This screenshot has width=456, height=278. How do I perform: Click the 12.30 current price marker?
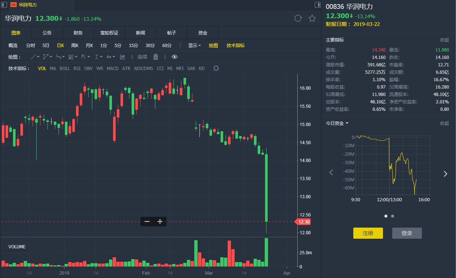point(302,222)
